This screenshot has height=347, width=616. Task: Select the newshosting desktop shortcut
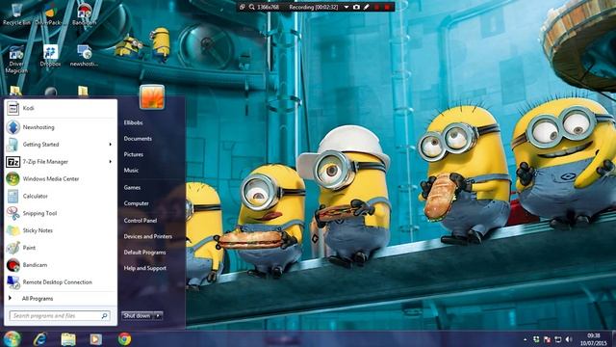click(x=84, y=56)
